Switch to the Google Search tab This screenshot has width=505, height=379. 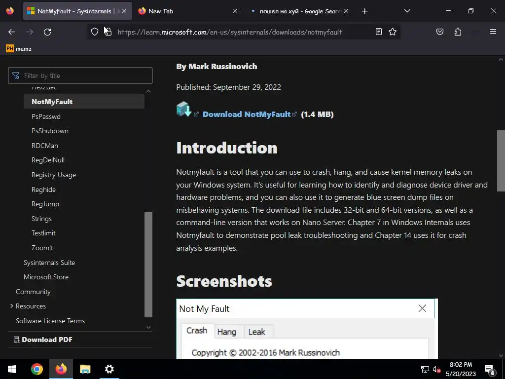(299, 11)
